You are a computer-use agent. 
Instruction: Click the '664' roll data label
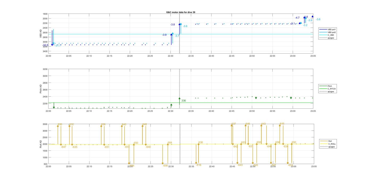coord(170,143)
